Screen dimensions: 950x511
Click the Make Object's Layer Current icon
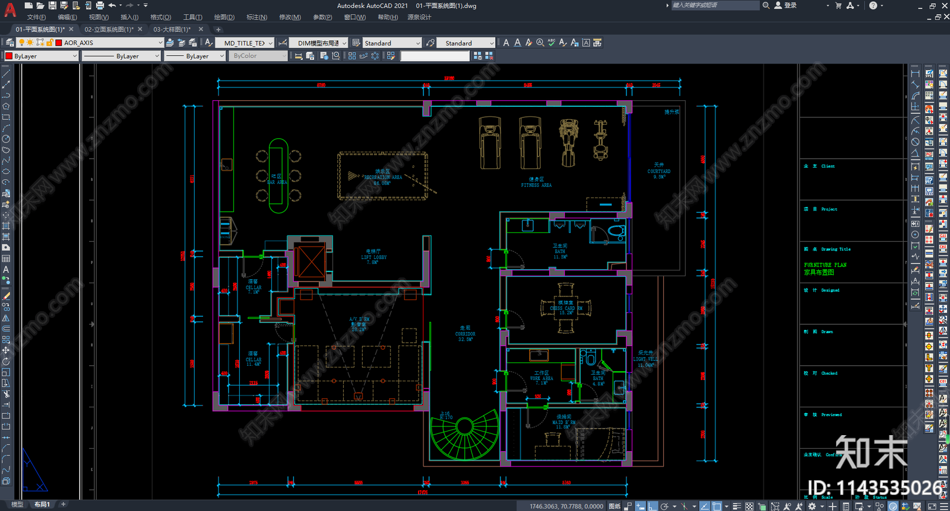(x=170, y=43)
